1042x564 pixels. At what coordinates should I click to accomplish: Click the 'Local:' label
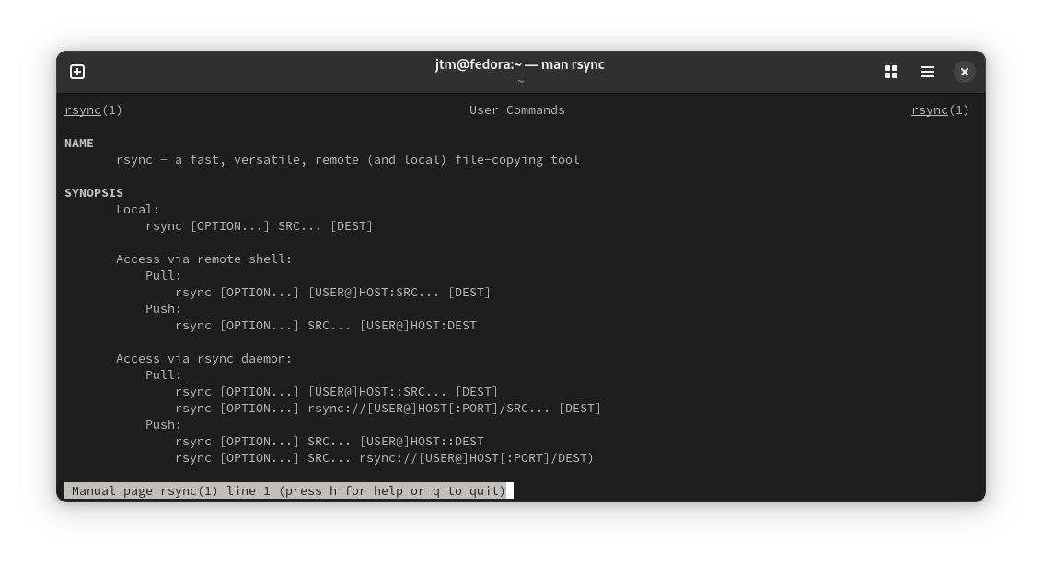tap(138, 209)
